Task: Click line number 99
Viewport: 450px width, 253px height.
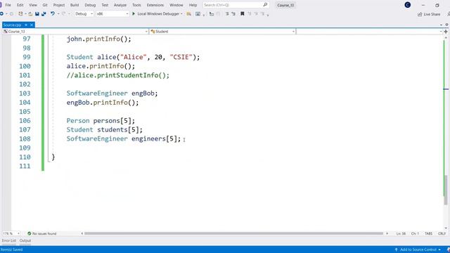Action: pyautogui.click(x=27, y=57)
